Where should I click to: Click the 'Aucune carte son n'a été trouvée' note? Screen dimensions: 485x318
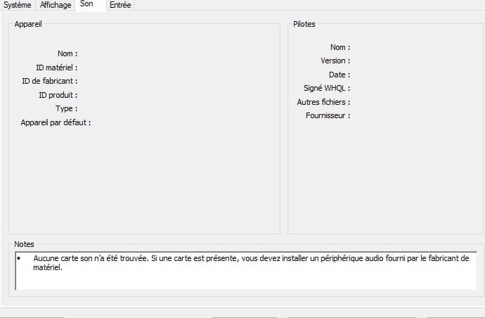pyautogui.click(x=251, y=262)
